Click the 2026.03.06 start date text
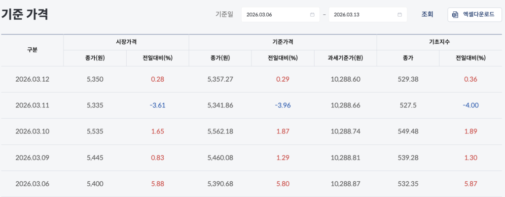Screen dimensions: 505x197 coord(259,14)
